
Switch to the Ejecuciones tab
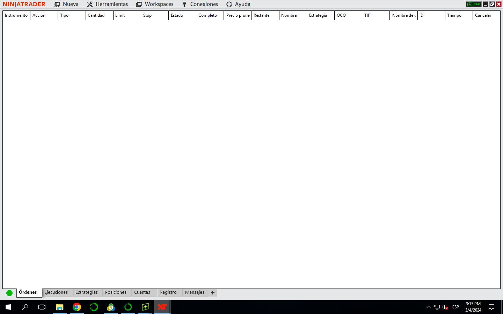tap(56, 292)
